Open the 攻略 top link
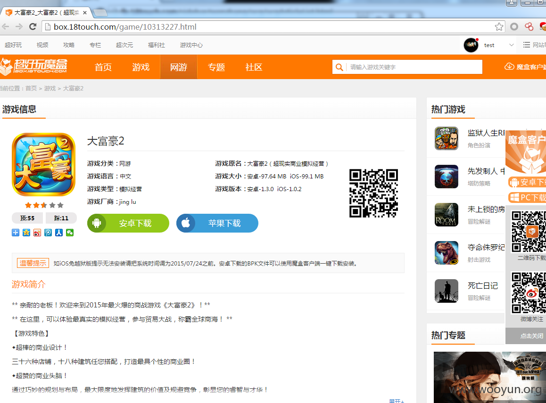 [x=68, y=45]
